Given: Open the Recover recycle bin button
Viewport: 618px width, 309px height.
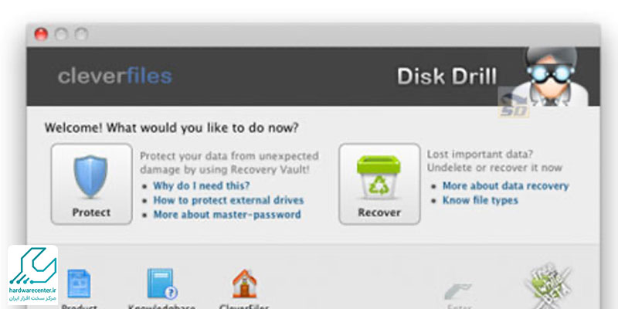Looking at the screenshot, I should click(x=379, y=184).
